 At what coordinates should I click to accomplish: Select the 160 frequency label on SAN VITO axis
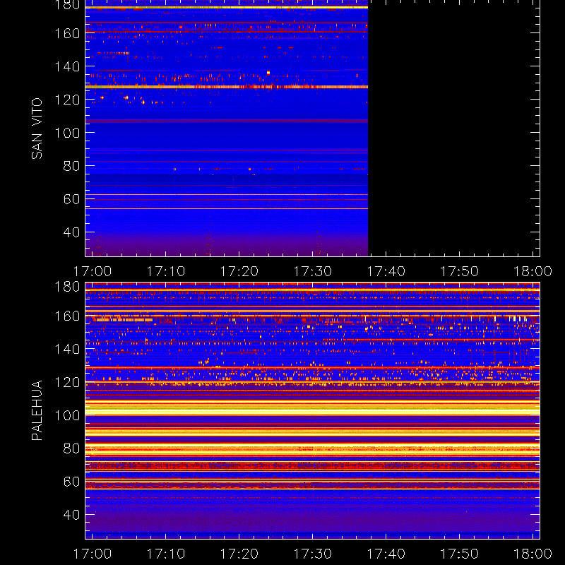[67, 33]
